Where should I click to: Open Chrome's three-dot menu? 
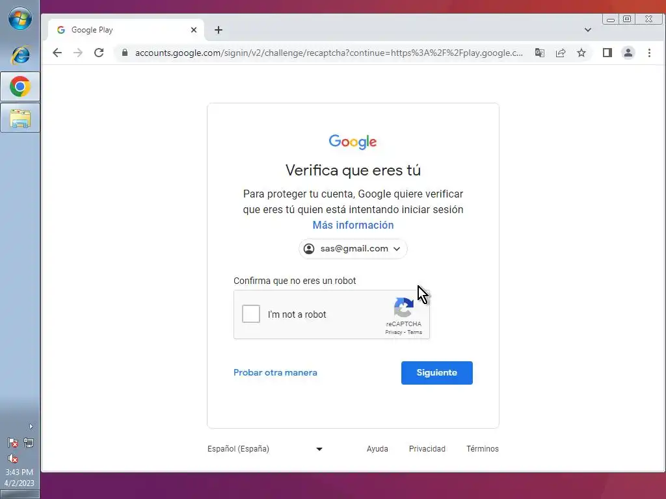click(x=650, y=53)
